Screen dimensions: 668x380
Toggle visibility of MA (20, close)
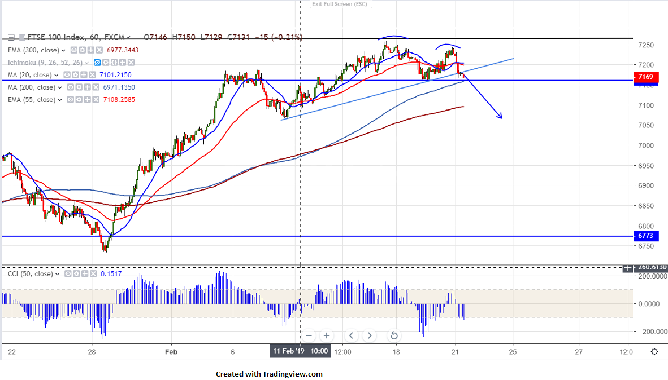pyautogui.click(x=67, y=75)
